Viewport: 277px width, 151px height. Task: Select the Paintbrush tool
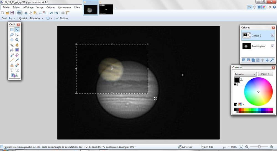[12, 55]
